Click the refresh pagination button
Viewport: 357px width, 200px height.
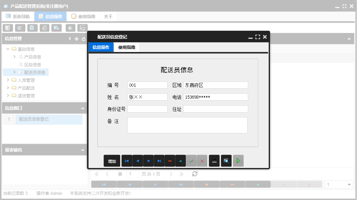194,174
